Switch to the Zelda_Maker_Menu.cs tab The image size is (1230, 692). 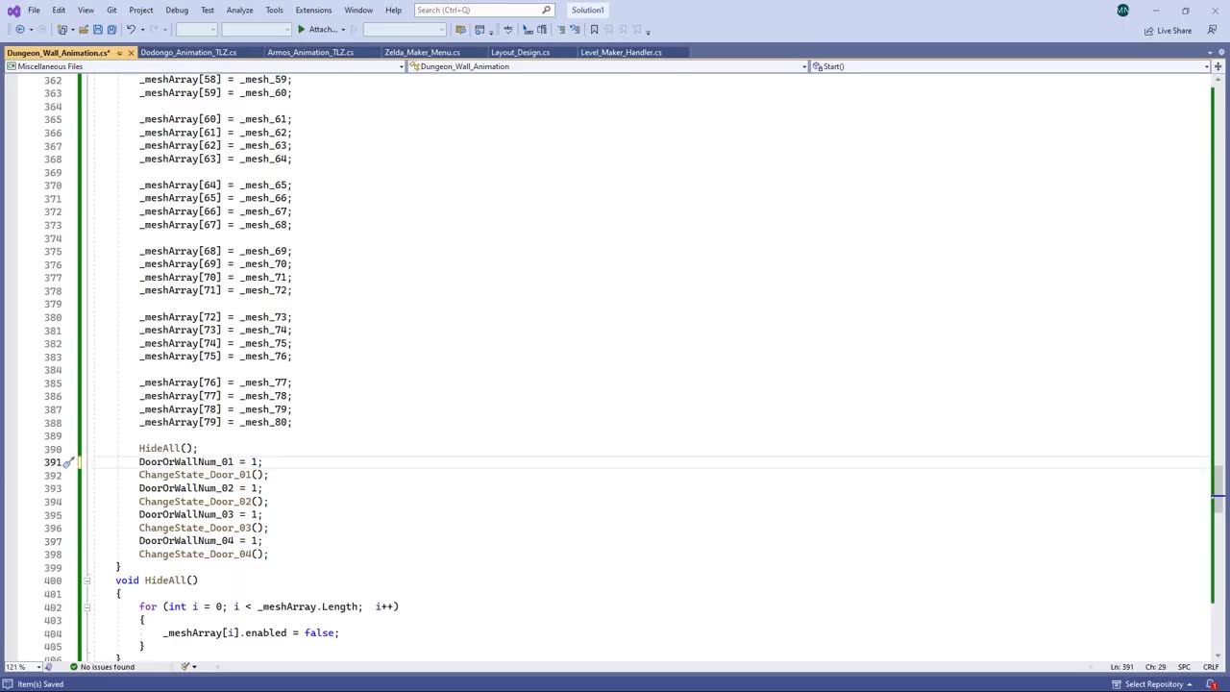point(422,53)
